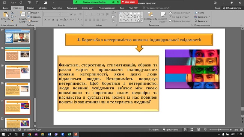This screenshot has width=244, height=137.
Task: Toggle align text right
Action: (94, 20)
